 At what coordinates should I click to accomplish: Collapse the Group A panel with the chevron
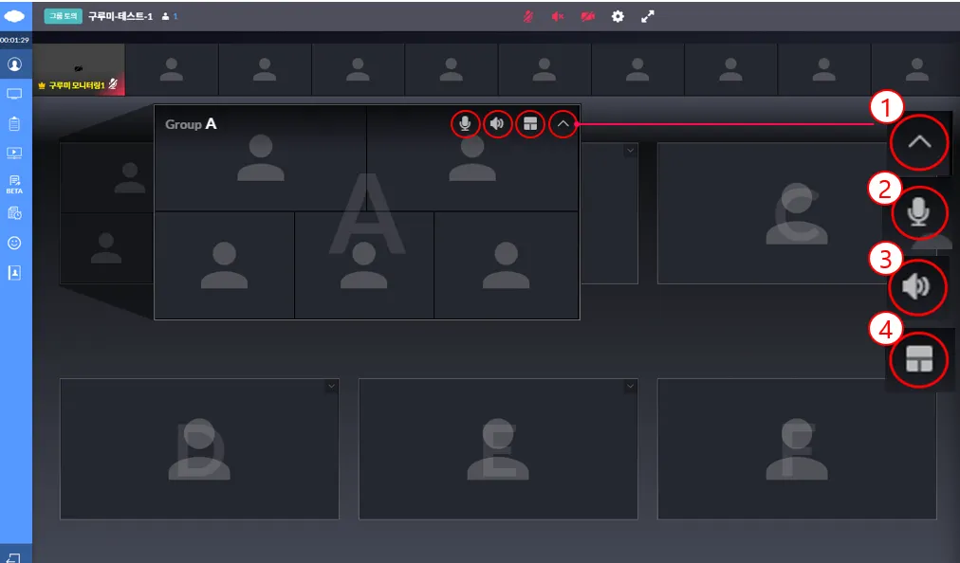pos(563,124)
